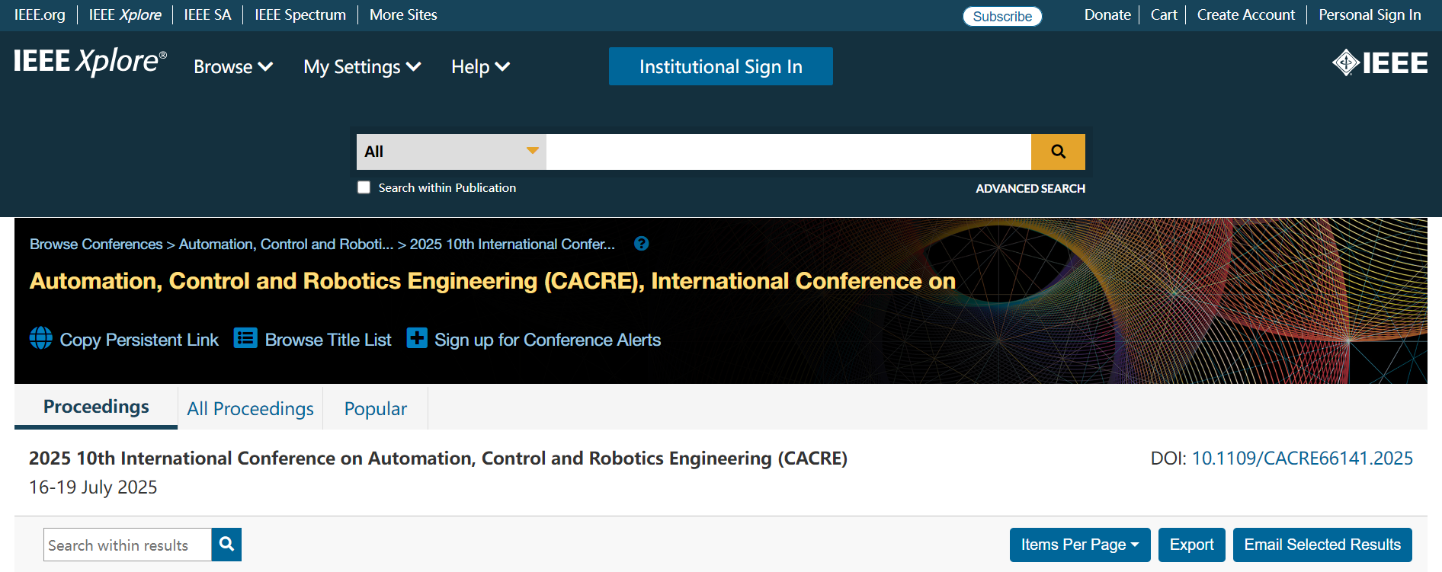Click the blue help question mark icon
The width and height of the screenshot is (1442, 572).
click(x=642, y=244)
